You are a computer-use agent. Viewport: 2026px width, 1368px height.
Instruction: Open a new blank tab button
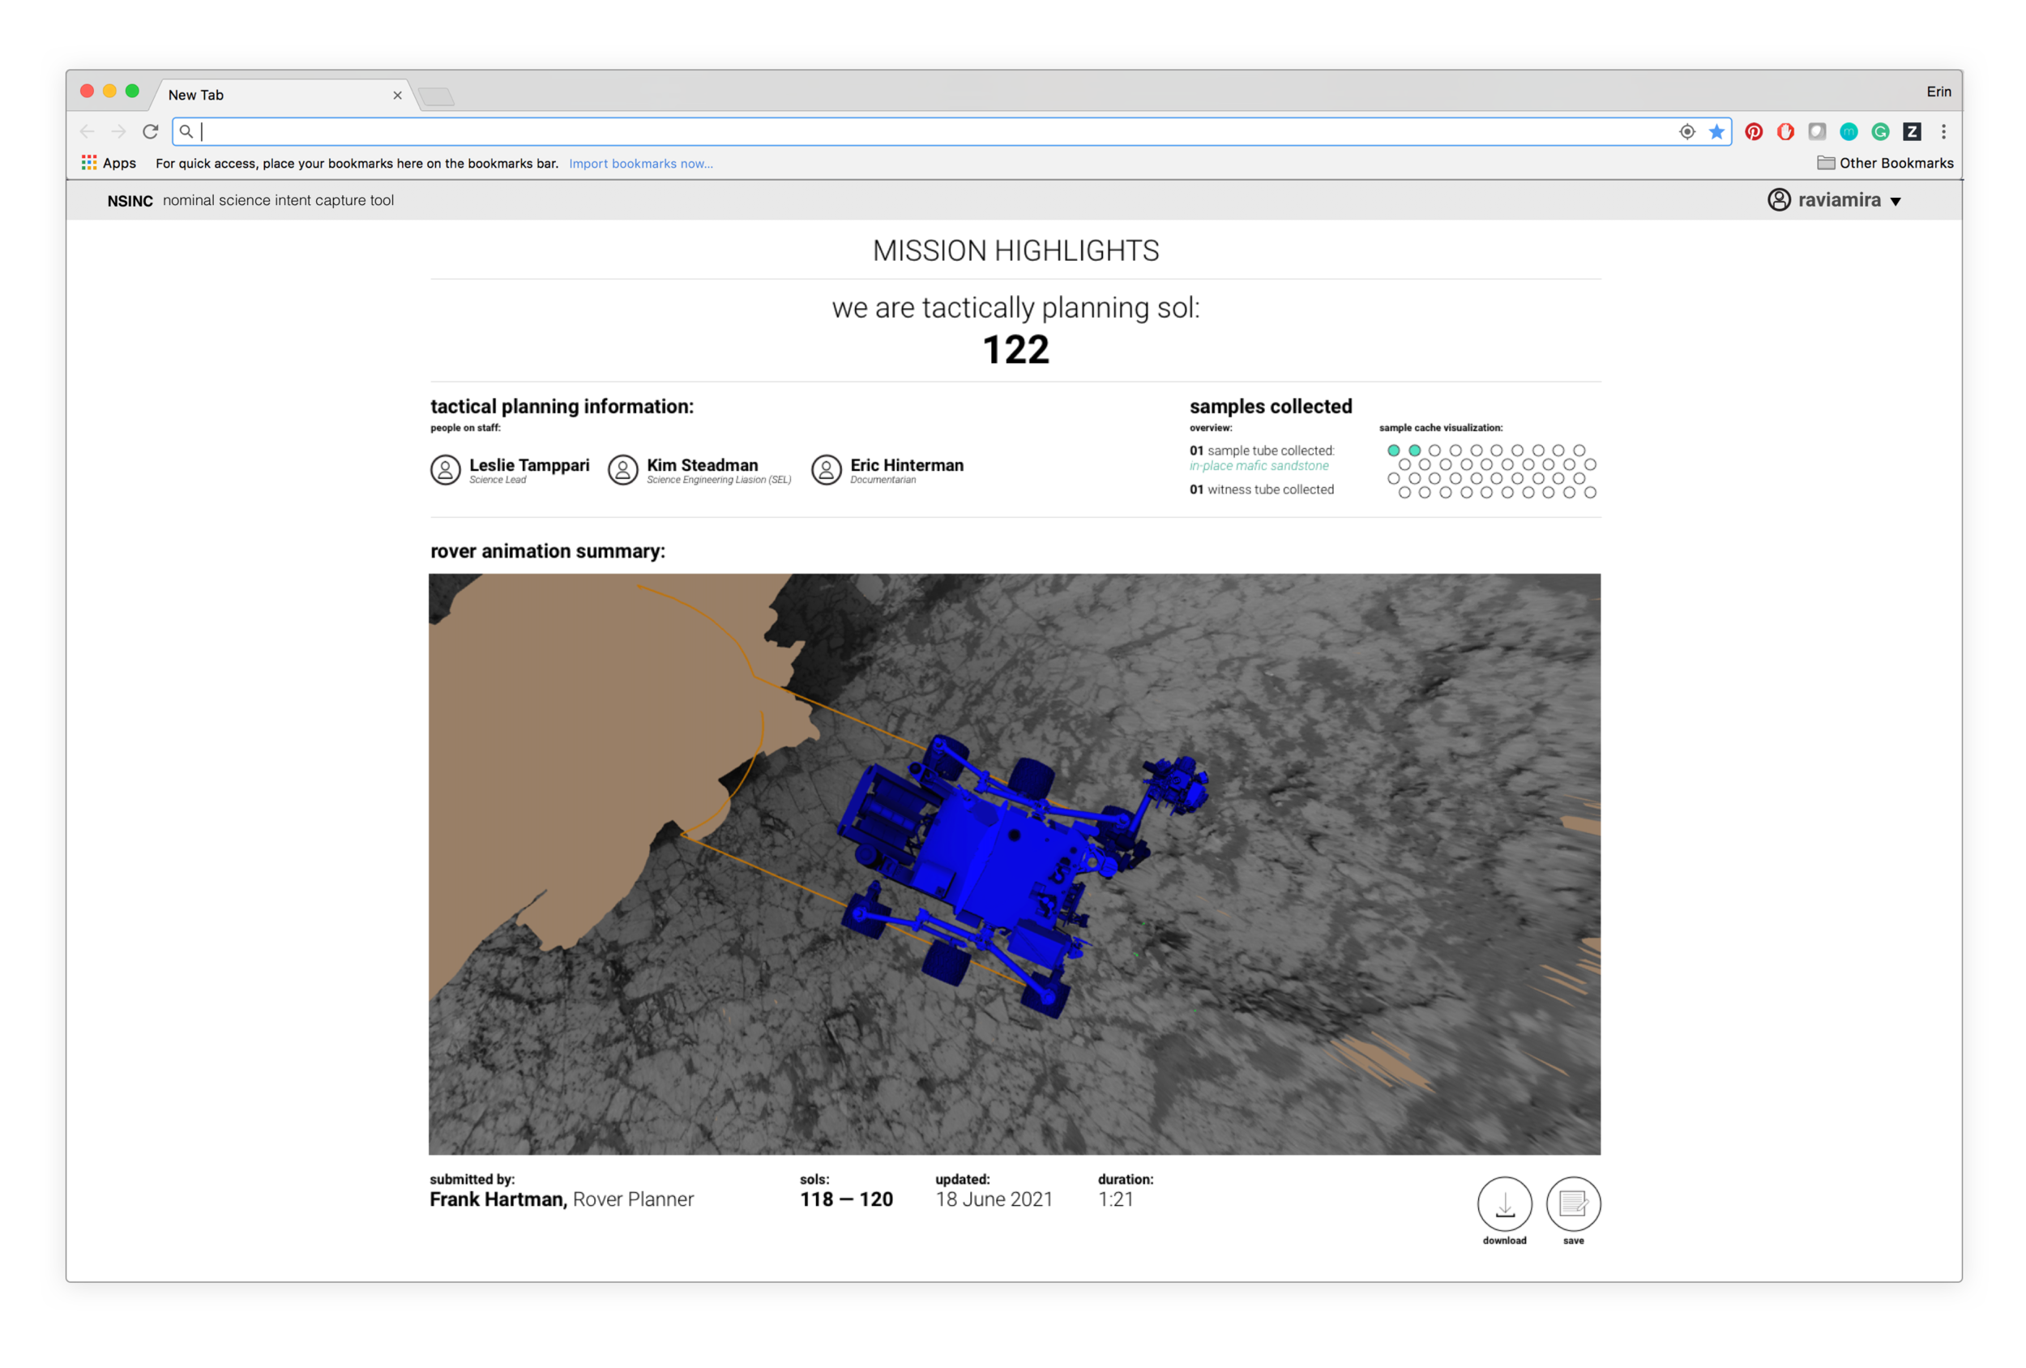[x=436, y=96]
